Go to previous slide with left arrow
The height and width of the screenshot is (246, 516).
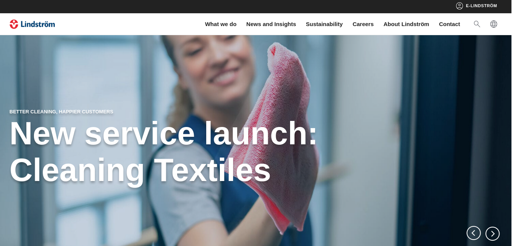[x=474, y=233]
